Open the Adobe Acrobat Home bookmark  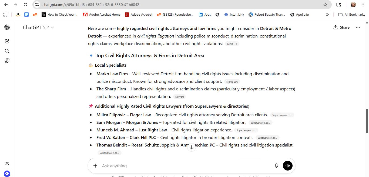(102, 15)
